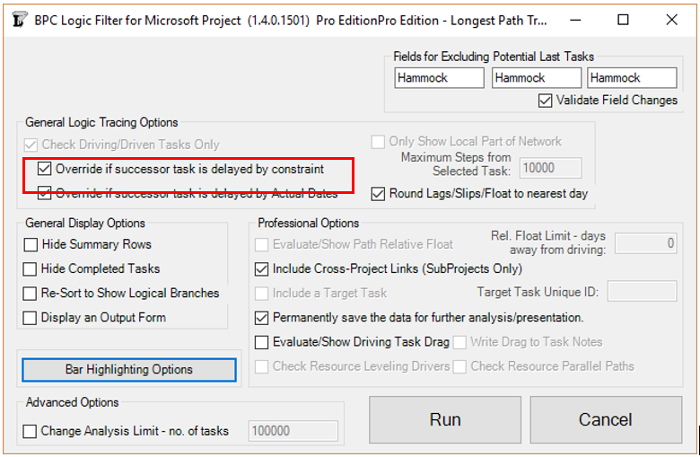The height and width of the screenshot is (457, 700).
Task: Open Bar Highlighting Options
Action: pyautogui.click(x=129, y=369)
